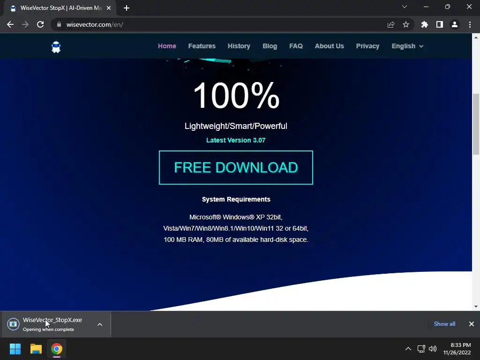Open the tab search chevron

coord(405,7)
